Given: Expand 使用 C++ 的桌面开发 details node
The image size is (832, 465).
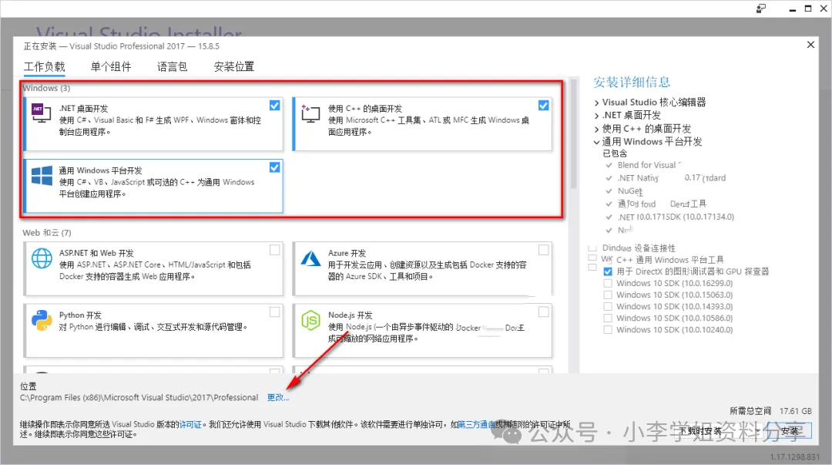Looking at the screenshot, I should [596, 129].
